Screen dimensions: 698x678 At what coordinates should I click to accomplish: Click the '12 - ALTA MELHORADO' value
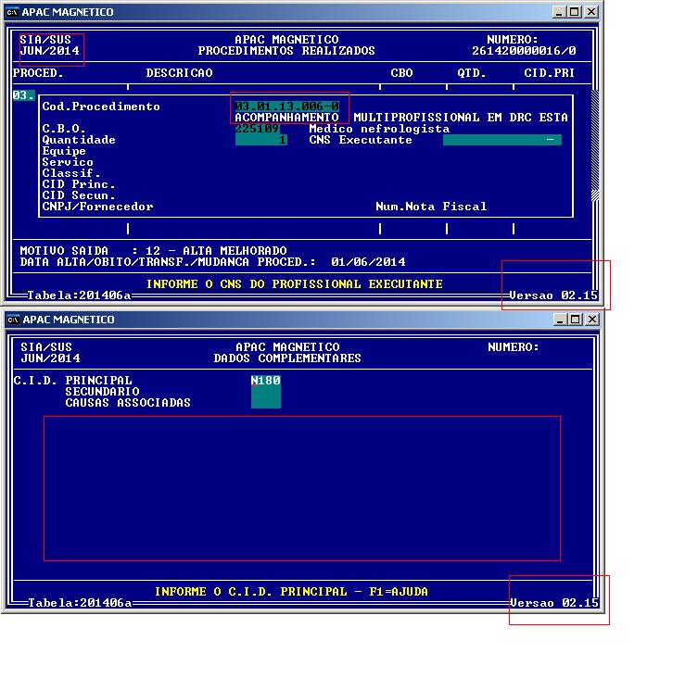tap(216, 250)
